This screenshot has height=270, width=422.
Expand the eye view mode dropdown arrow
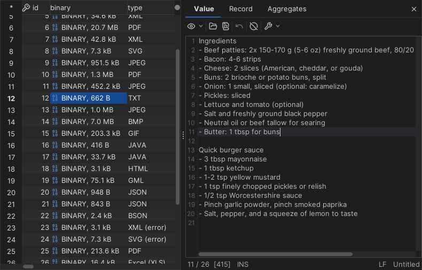coord(201,26)
